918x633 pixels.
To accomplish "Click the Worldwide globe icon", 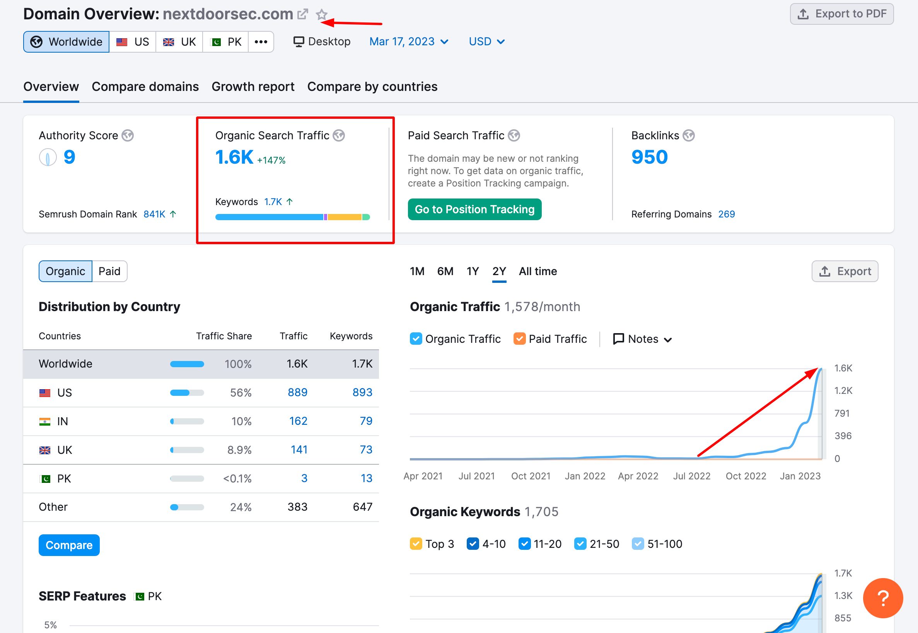I will coord(36,42).
